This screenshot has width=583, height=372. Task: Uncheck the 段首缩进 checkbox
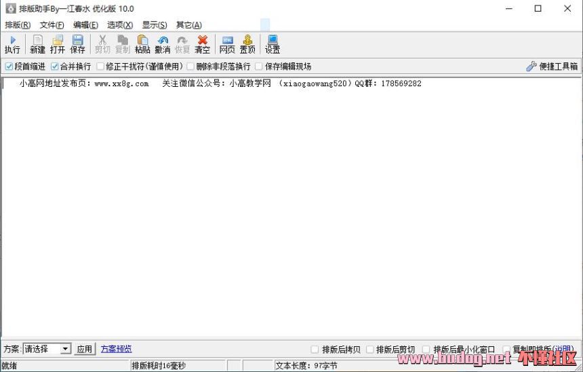coord(9,67)
